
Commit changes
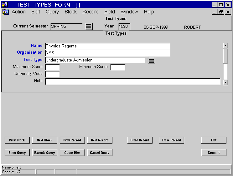214,153
